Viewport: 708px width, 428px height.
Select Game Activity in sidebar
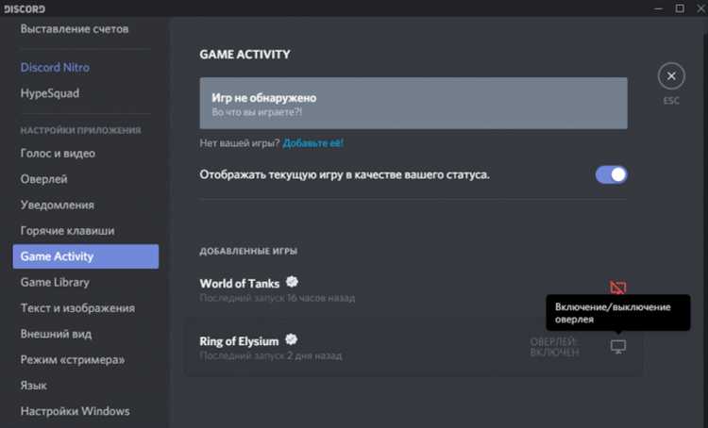[86, 256]
